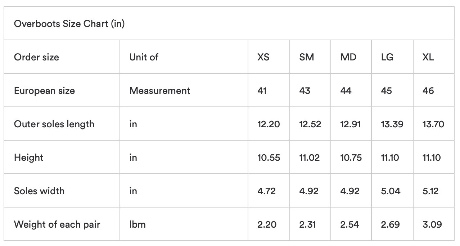
Task: Select outer sole length 13.70
Action: 433,124
